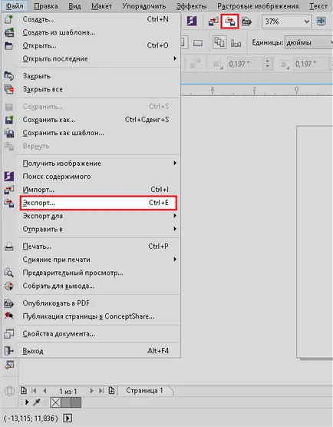Select the Страница 1 page tab
Screen dimensions: 333x427
(144, 390)
